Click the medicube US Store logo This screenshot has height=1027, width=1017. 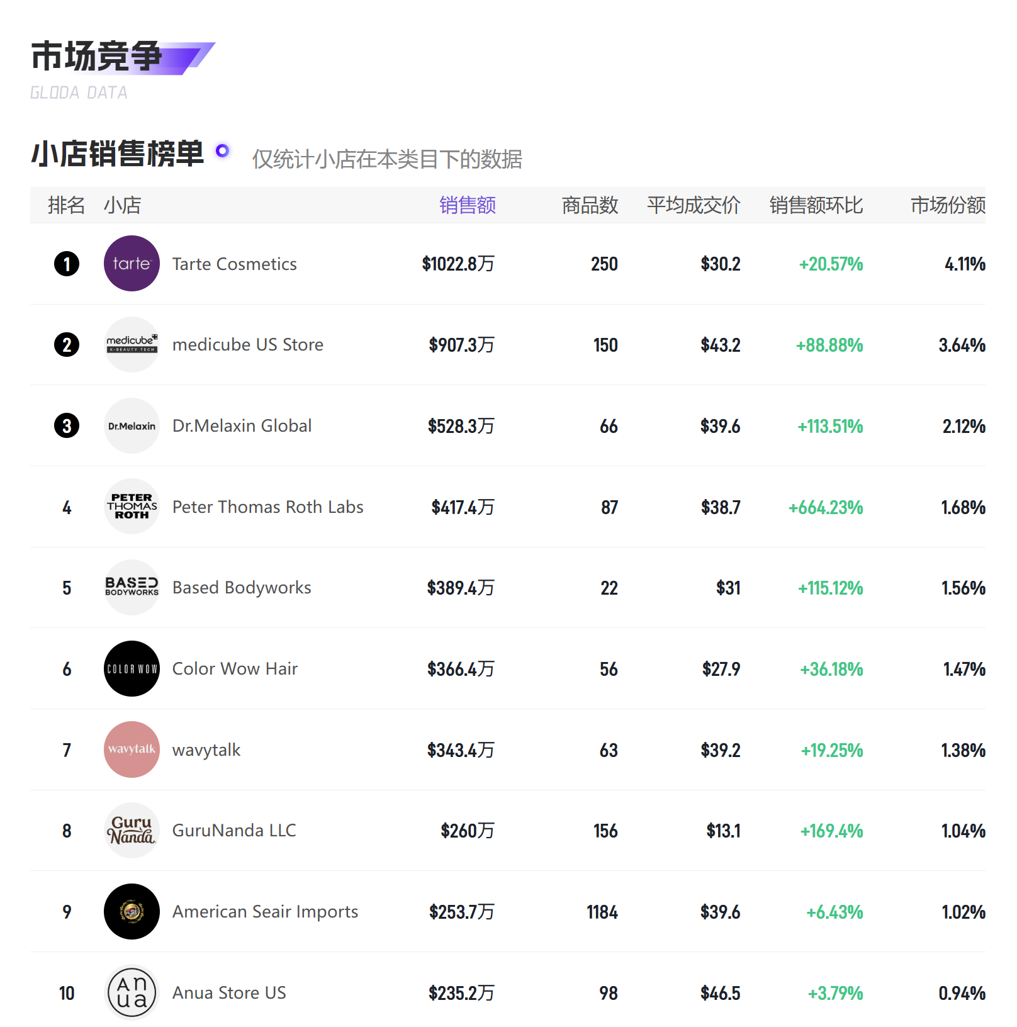[x=132, y=345]
